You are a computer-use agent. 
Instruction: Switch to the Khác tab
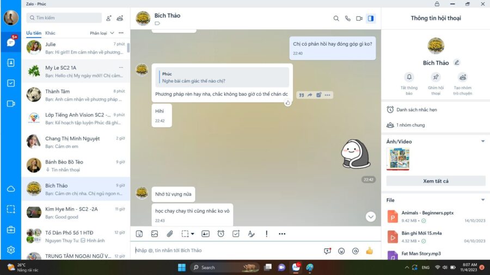(x=50, y=33)
